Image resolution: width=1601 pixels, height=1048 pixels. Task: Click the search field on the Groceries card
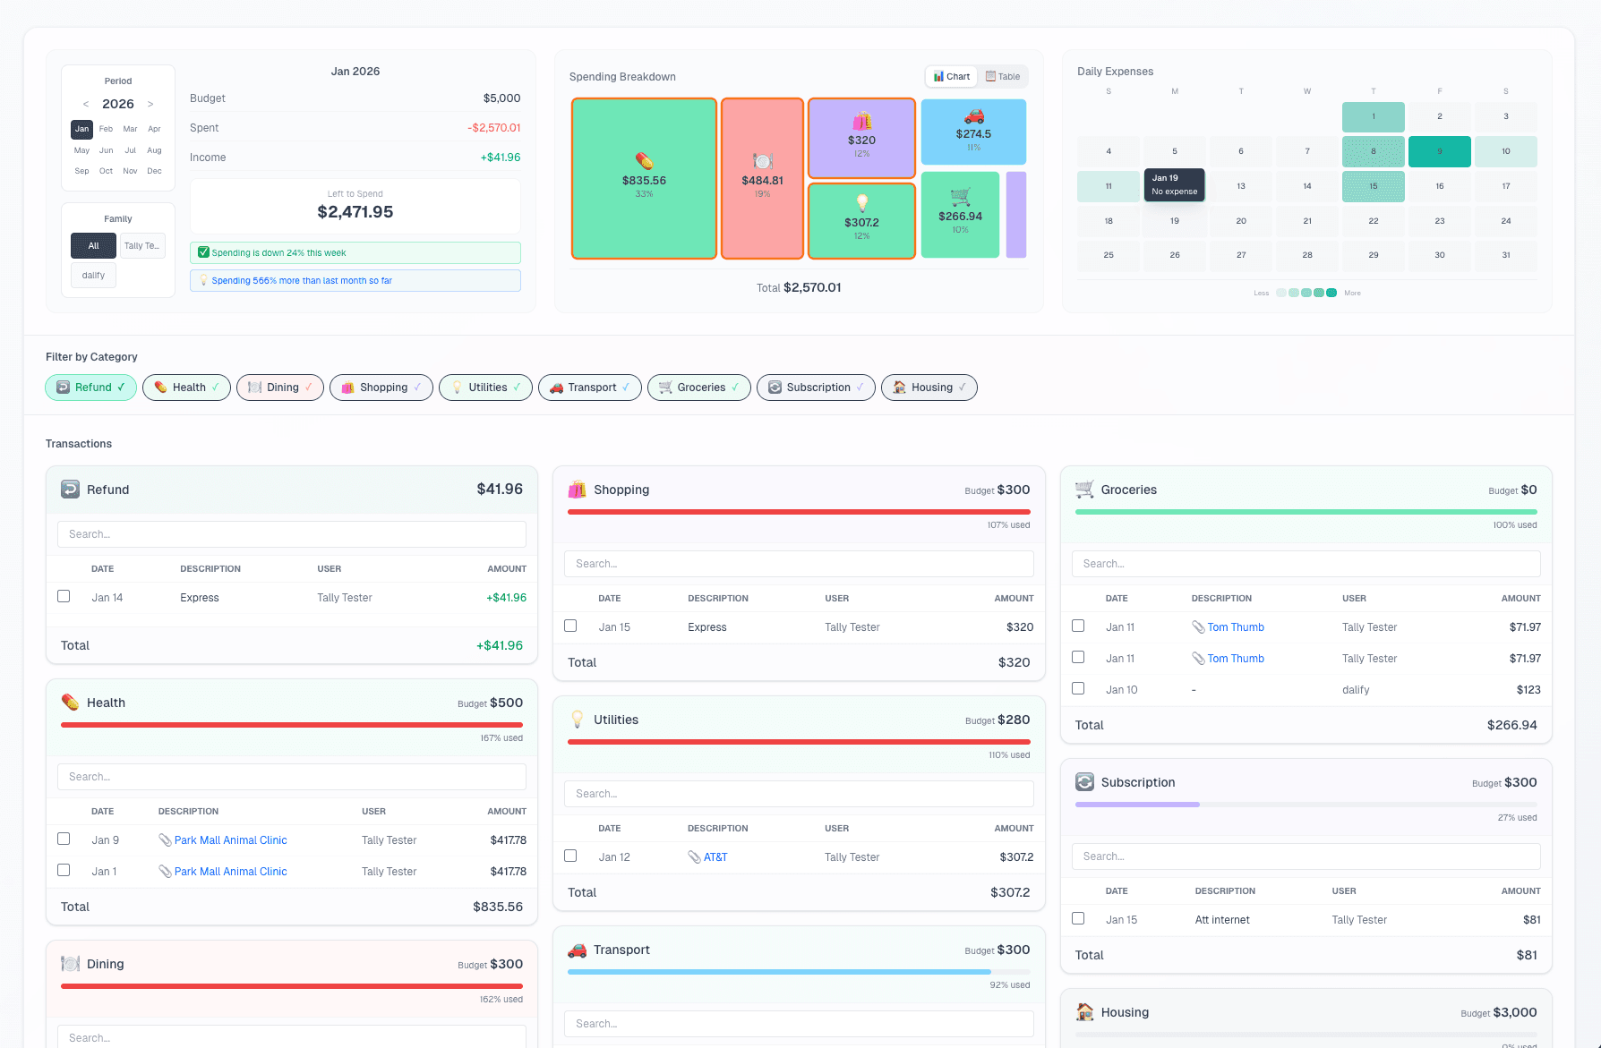coord(1306,563)
